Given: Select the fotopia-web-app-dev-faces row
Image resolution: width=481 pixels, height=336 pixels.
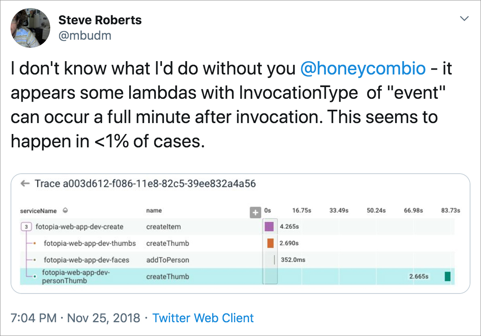Looking at the screenshot, I should 86,260.
